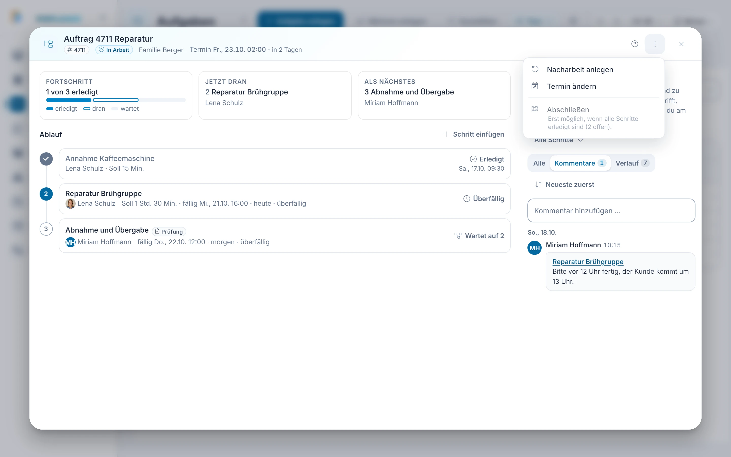Image resolution: width=731 pixels, height=457 pixels.
Task: Click the checkmark circle for step one
Action: (x=46, y=159)
